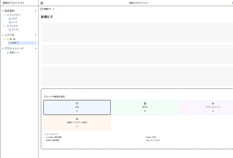Close the 砂漠にて tab

(54, 9)
